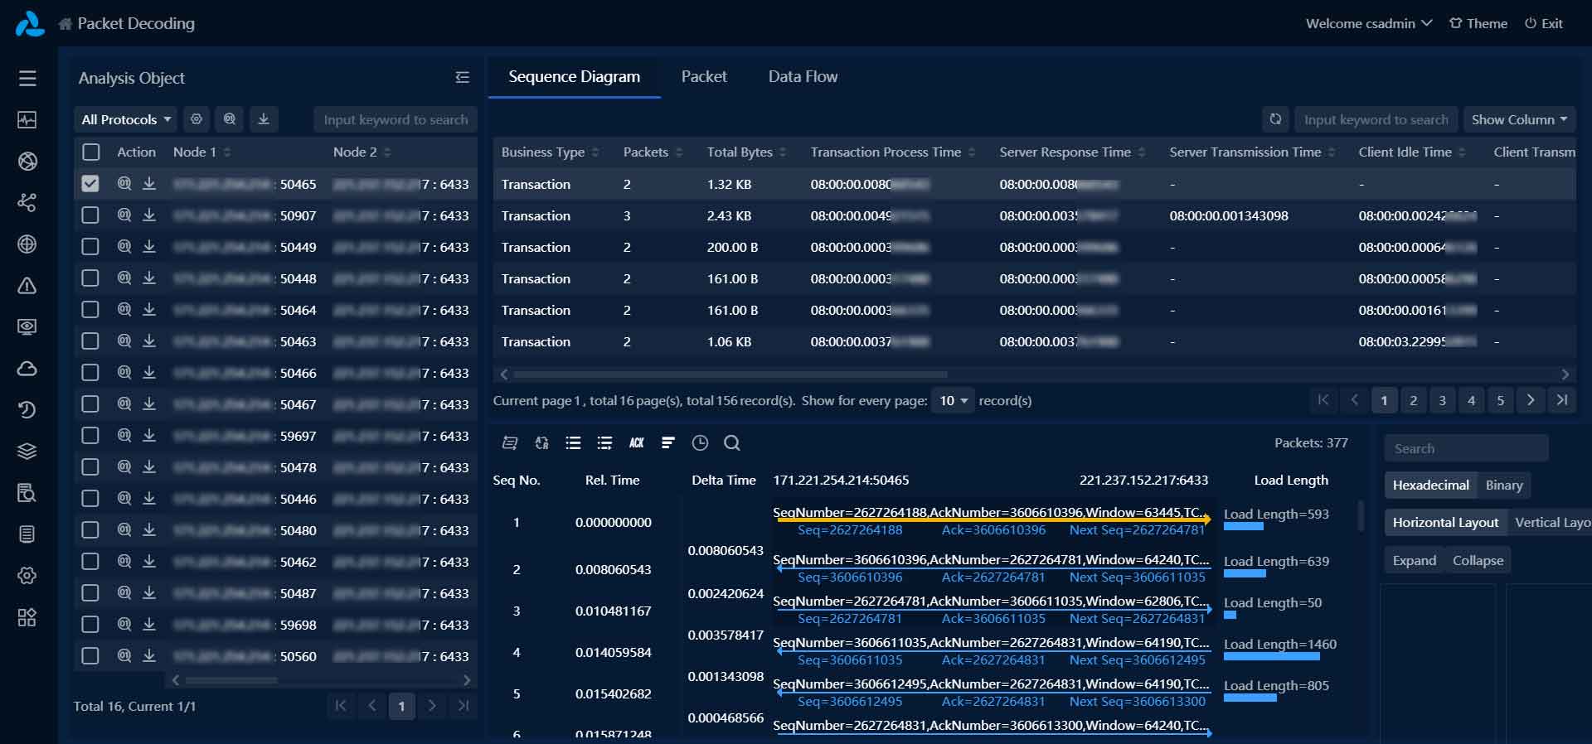Download the port 50907 row capture

[149, 215]
